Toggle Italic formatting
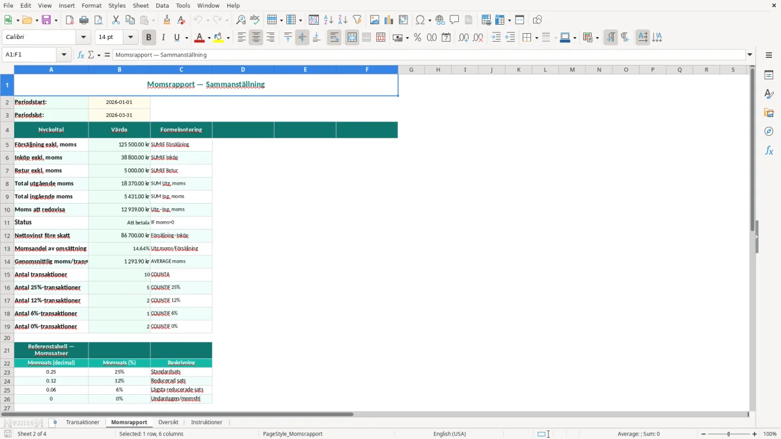This screenshot has width=781, height=439. coord(163,38)
